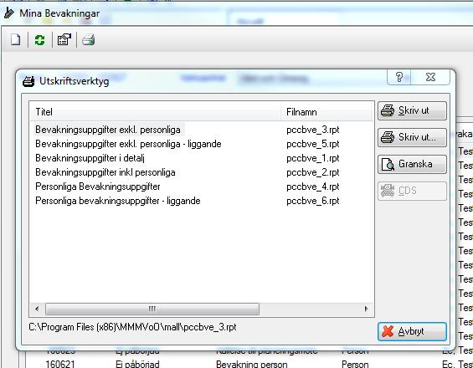Select Bevakningsuppgifter exkl. personliga report row
Image resolution: width=473 pixels, height=368 pixels.
coord(187,130)
